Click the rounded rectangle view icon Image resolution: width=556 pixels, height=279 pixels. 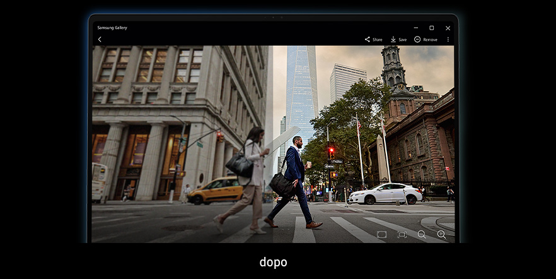pos(381,234)
